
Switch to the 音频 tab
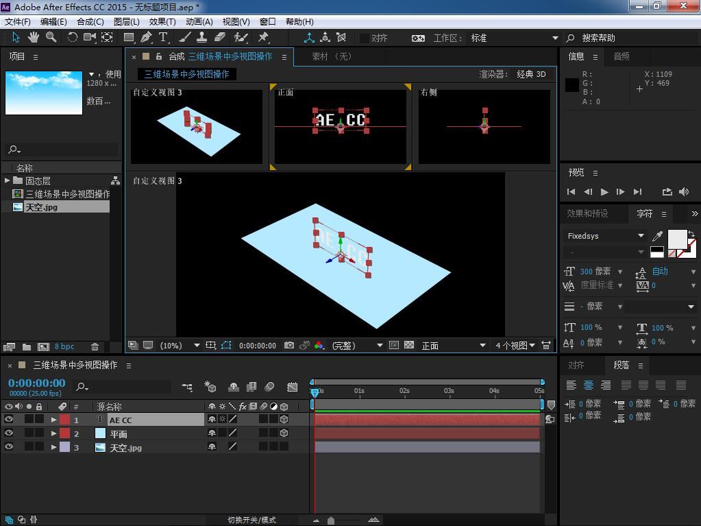coord(622,56)
